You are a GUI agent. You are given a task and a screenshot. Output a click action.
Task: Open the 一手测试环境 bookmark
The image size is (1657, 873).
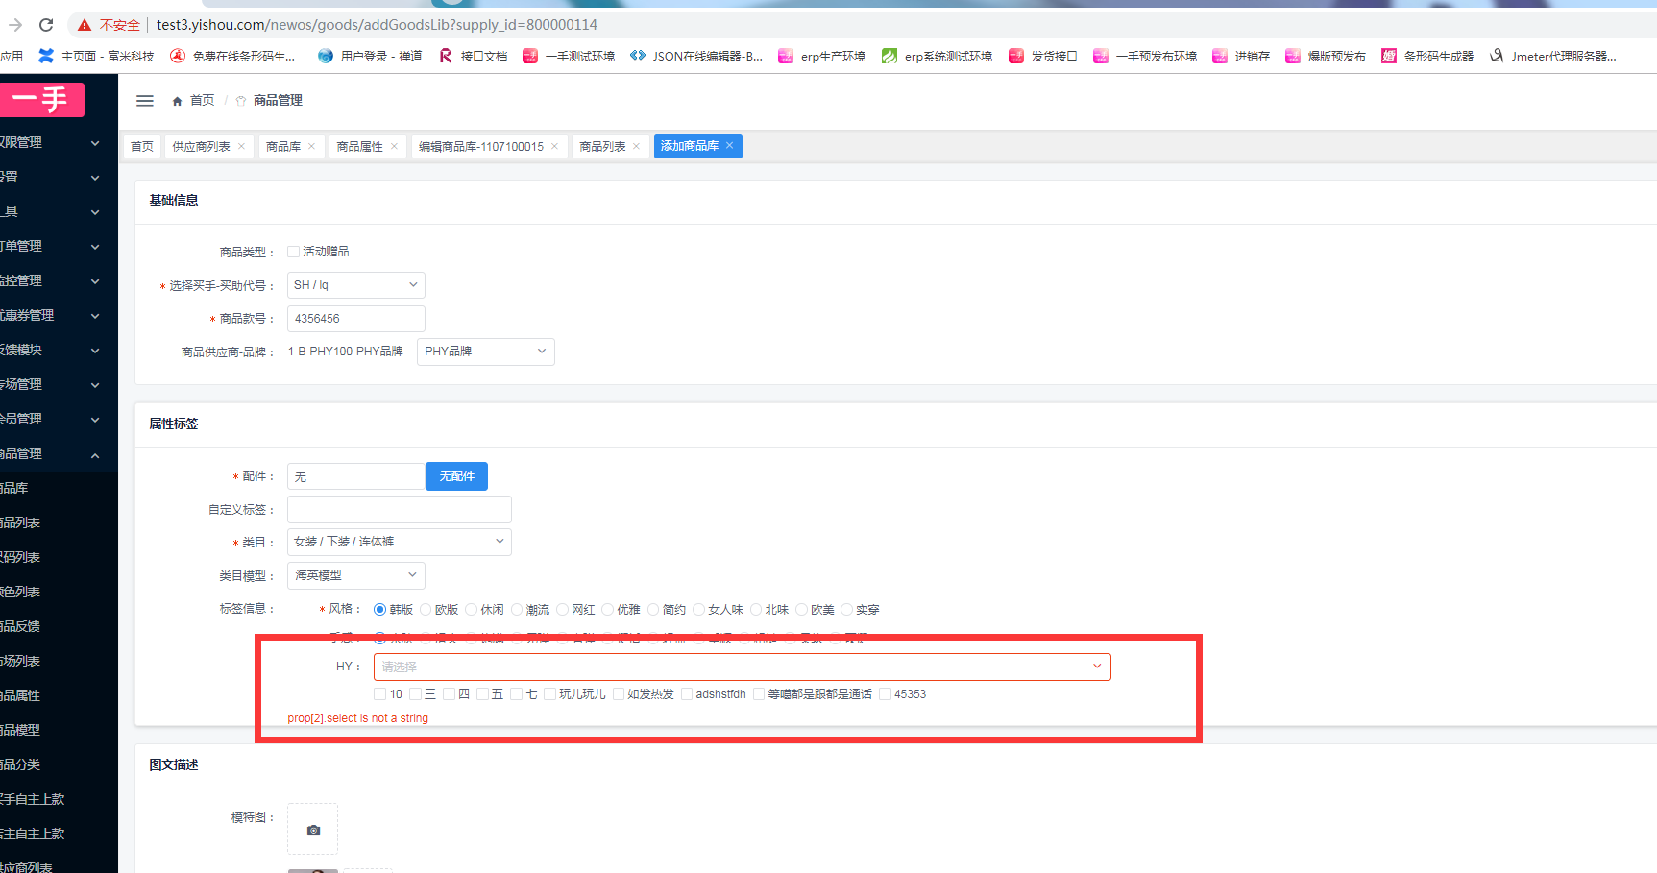click(569, 57)
